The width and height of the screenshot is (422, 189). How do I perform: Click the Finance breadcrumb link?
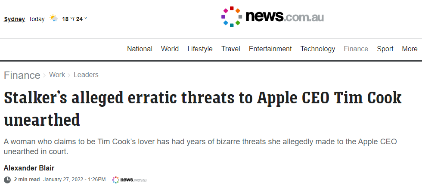click(22, 75)
